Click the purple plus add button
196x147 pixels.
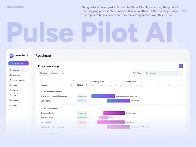(x=181, y=66)
